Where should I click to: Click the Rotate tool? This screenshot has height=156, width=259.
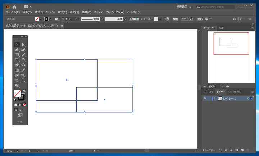pos(23,60)
